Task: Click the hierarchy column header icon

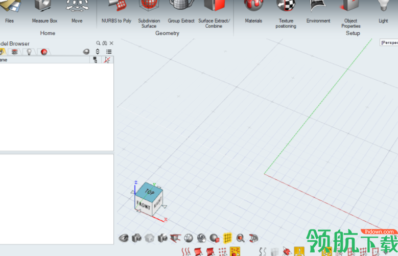Action: tap(95, 60)
